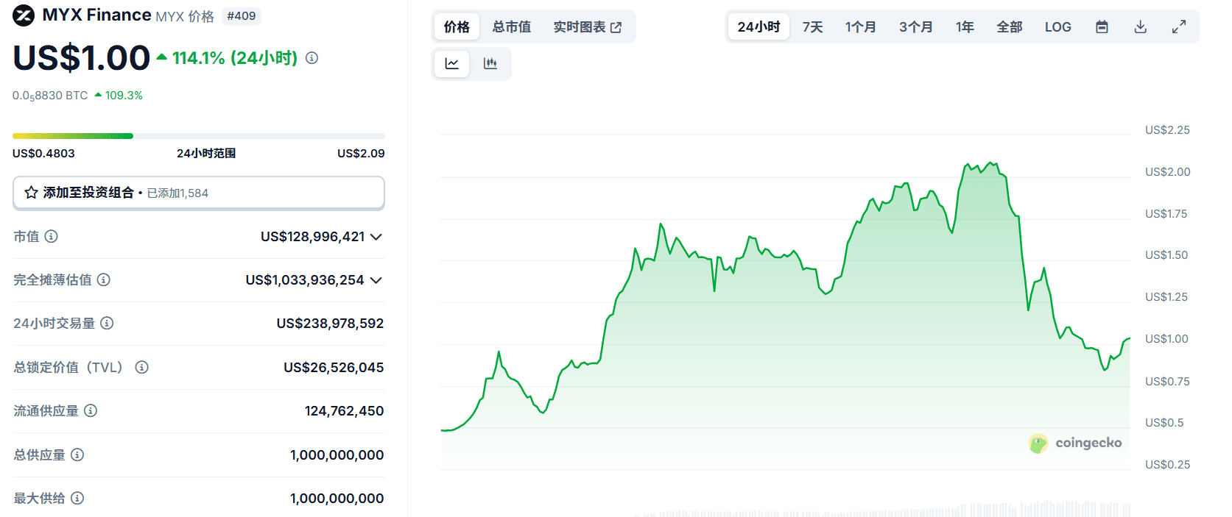Open the info tooltip next to 市值
This screenshot has height=517, width=1232.
coord(51,236)
